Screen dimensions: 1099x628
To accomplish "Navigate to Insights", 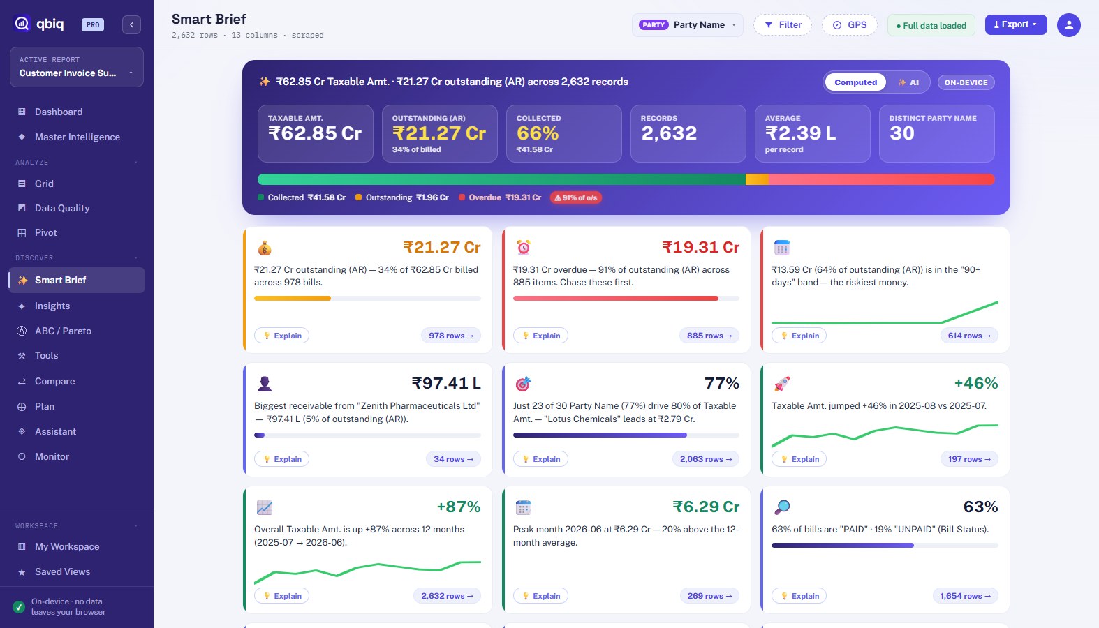I will [77, 306].
